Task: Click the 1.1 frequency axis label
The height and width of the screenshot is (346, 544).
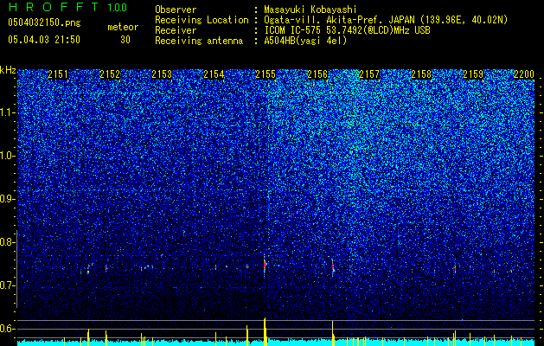Action: [x=6, y=112]
